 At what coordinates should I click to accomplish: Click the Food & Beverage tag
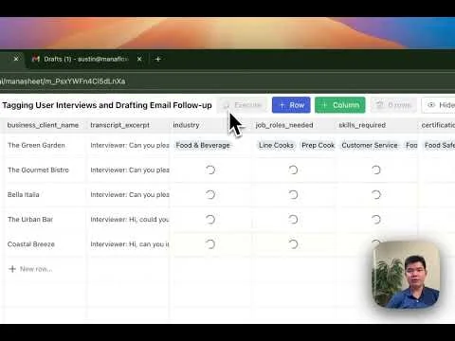coord(203,145)
